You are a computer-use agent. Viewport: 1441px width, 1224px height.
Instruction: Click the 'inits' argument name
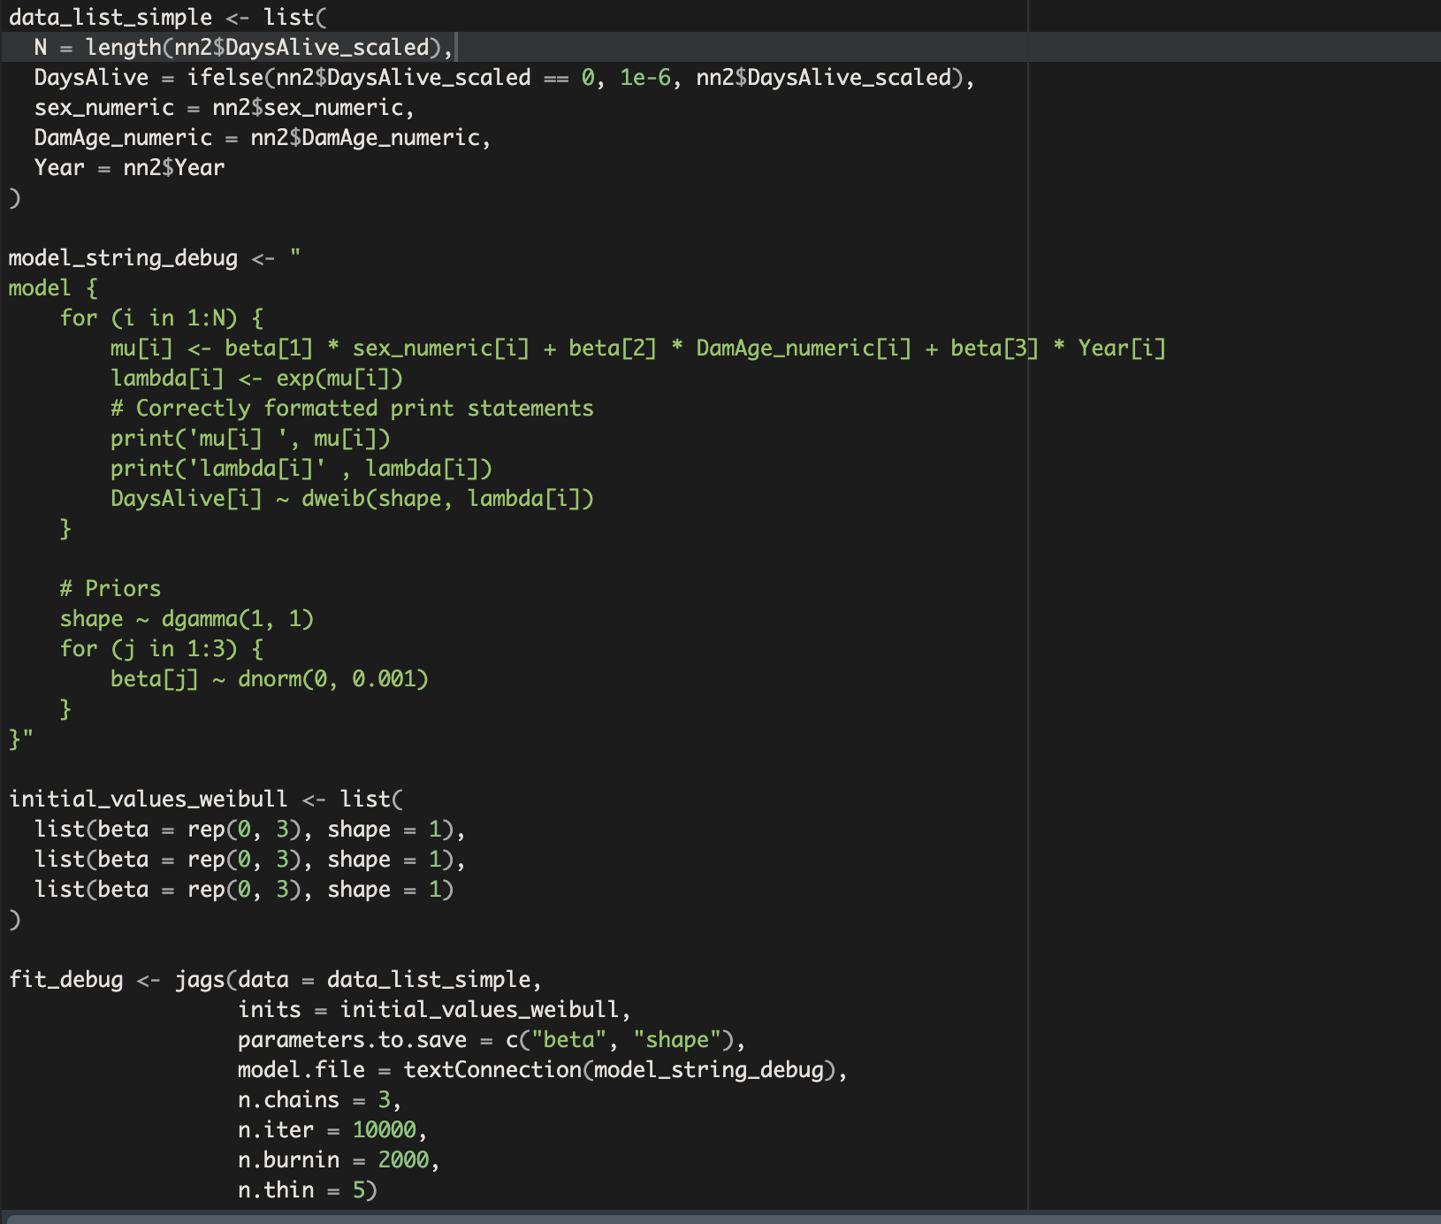coord(270,1009)
